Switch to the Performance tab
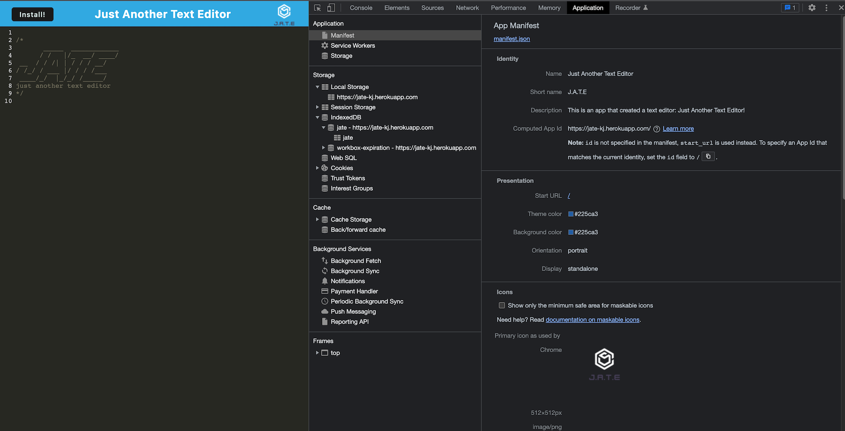The height and width of the screenshot is (431, 845). pos(508,8)
